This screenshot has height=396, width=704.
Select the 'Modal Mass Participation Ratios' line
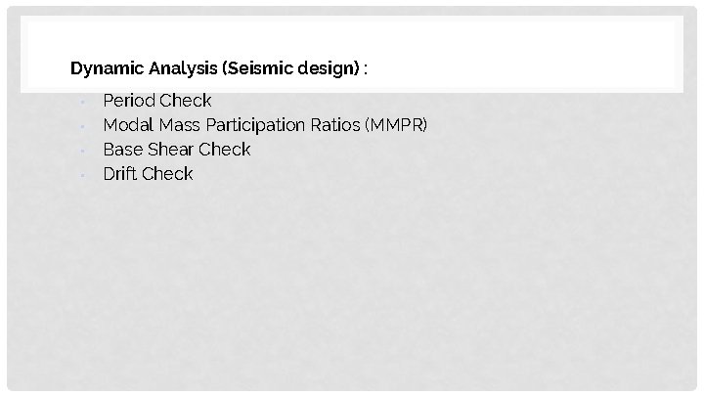pyautogui.click(x=265, y=125)
